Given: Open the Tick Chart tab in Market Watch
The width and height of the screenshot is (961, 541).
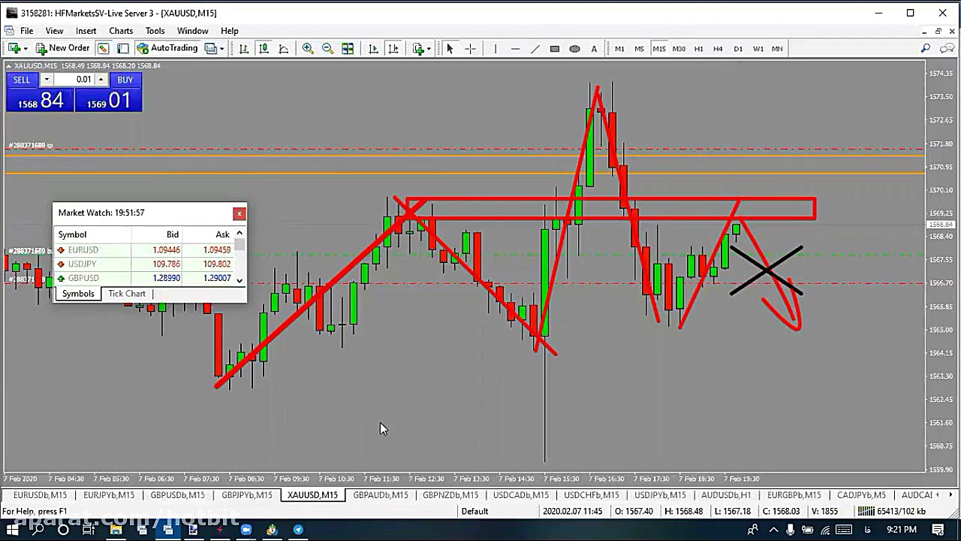Looking at the screenshot, I should tap(126, 294).
